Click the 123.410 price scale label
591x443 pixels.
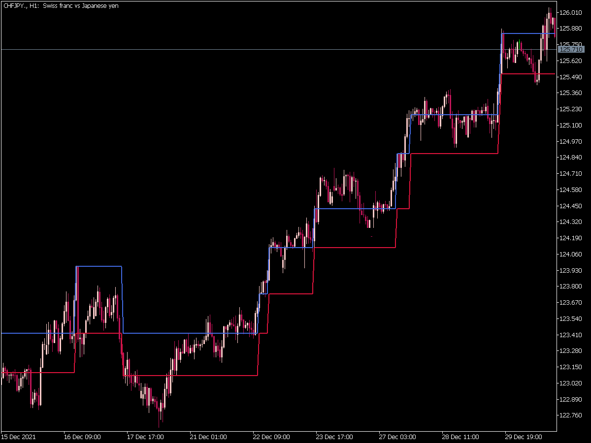tap(571, 335)
